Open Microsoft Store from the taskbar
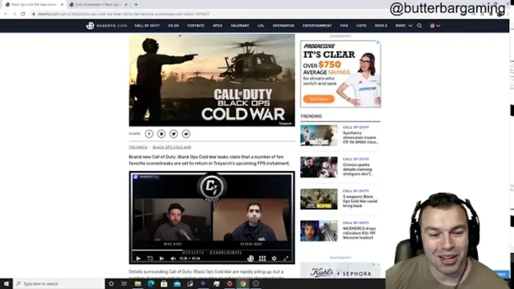514x289 pixels. pos(164,284)
